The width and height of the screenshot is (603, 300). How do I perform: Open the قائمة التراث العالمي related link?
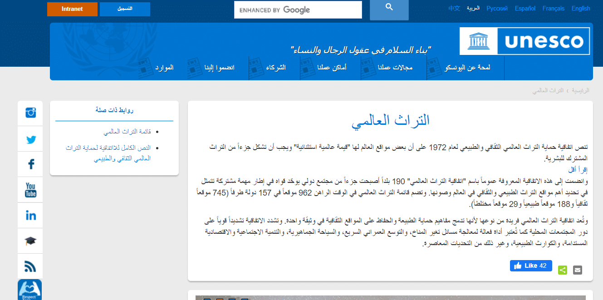coord(127,132)
